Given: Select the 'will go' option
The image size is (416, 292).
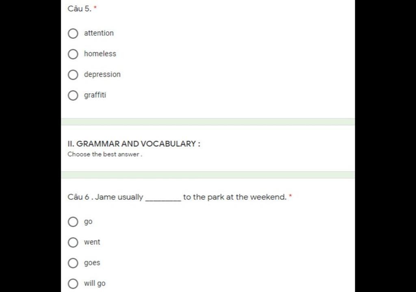Looking at the screenshot, I should [x=73, y=283].
